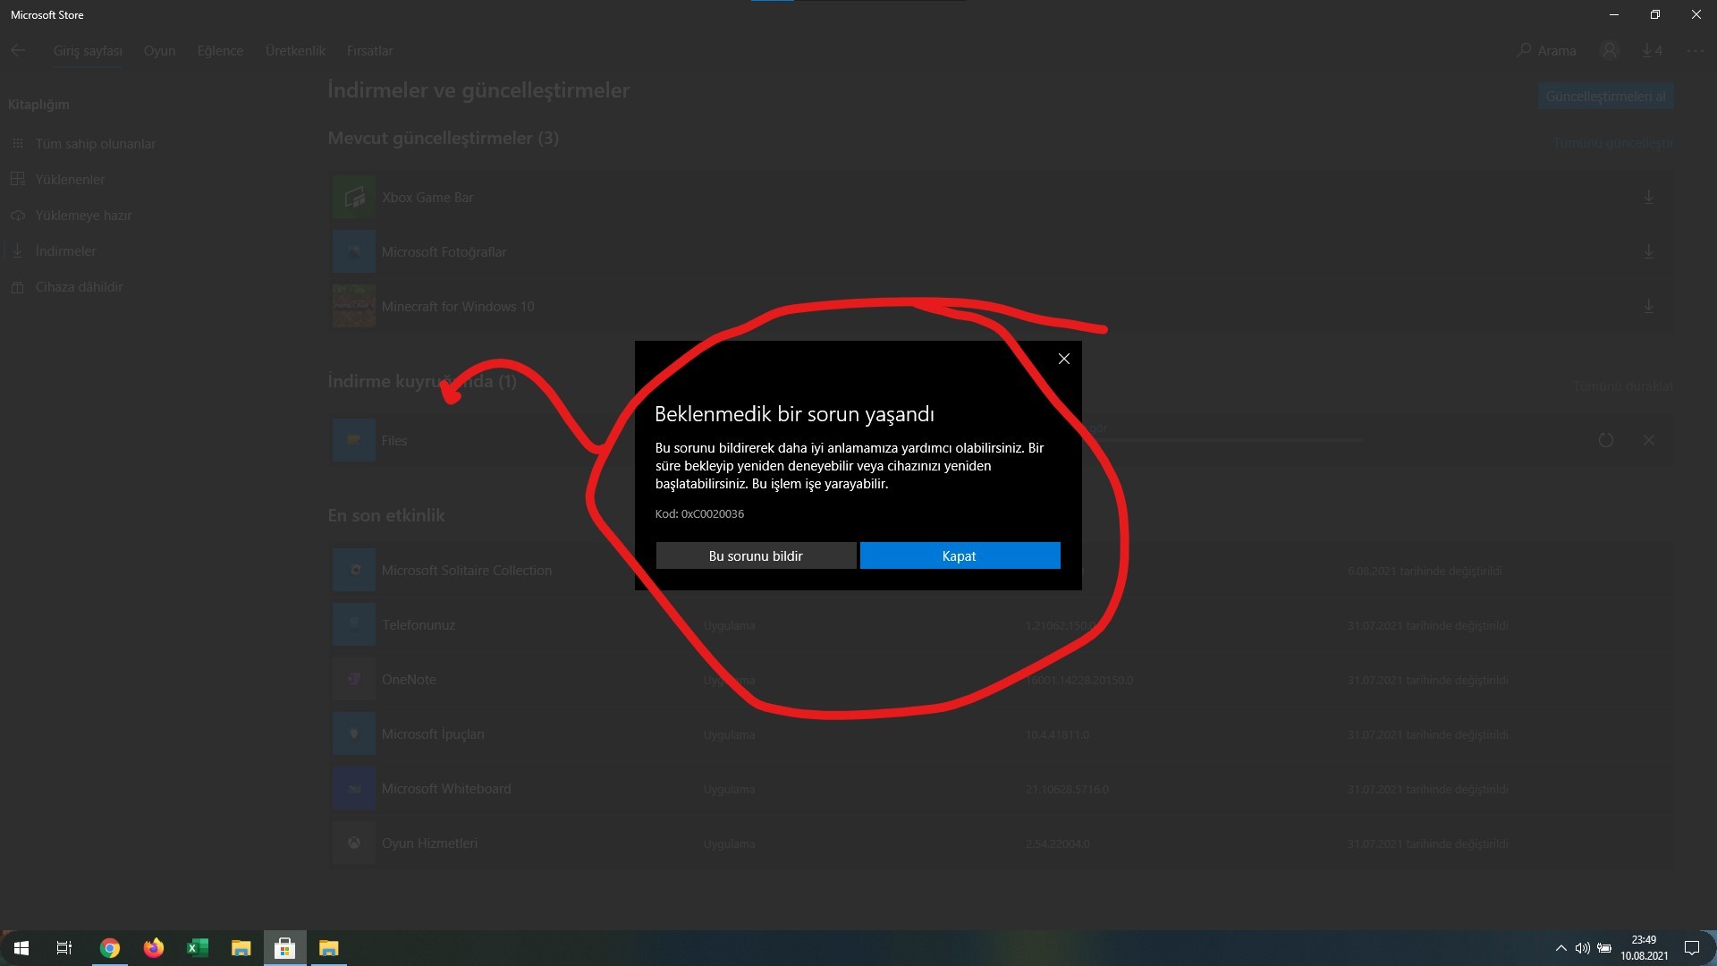Click Telefonunuz row name
The height and width of the screenshot is (966, 1717).
(419, 625)
